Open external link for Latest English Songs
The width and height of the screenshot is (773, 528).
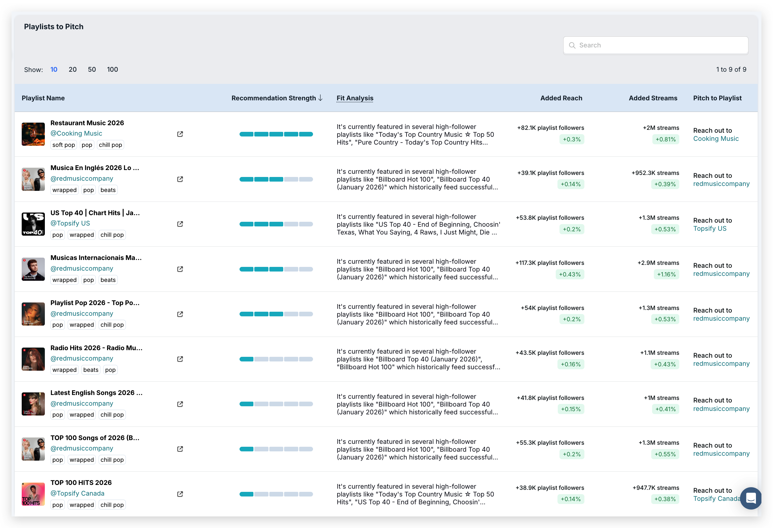pyautogui.click(x=180, y=404)
